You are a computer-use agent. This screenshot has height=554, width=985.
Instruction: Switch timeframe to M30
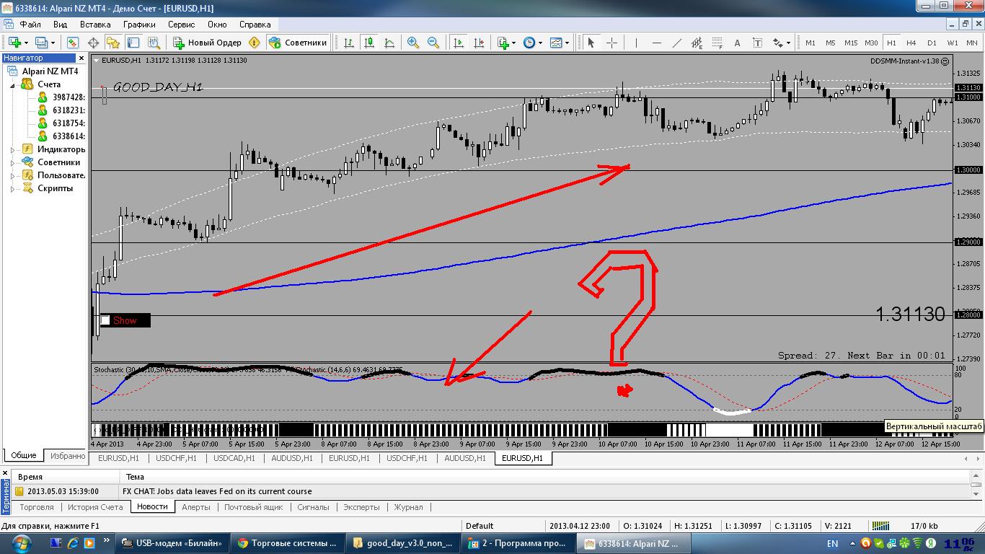point(871,43)
